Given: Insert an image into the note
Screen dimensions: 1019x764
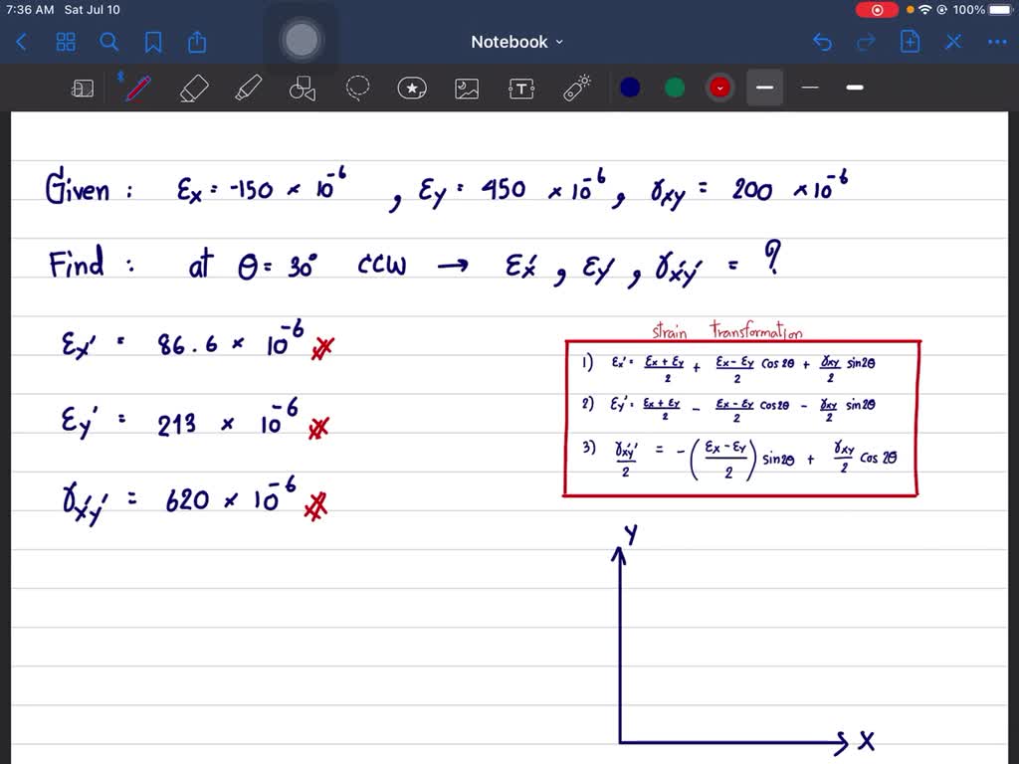Looking at the screenshot, I should [466, 88].
